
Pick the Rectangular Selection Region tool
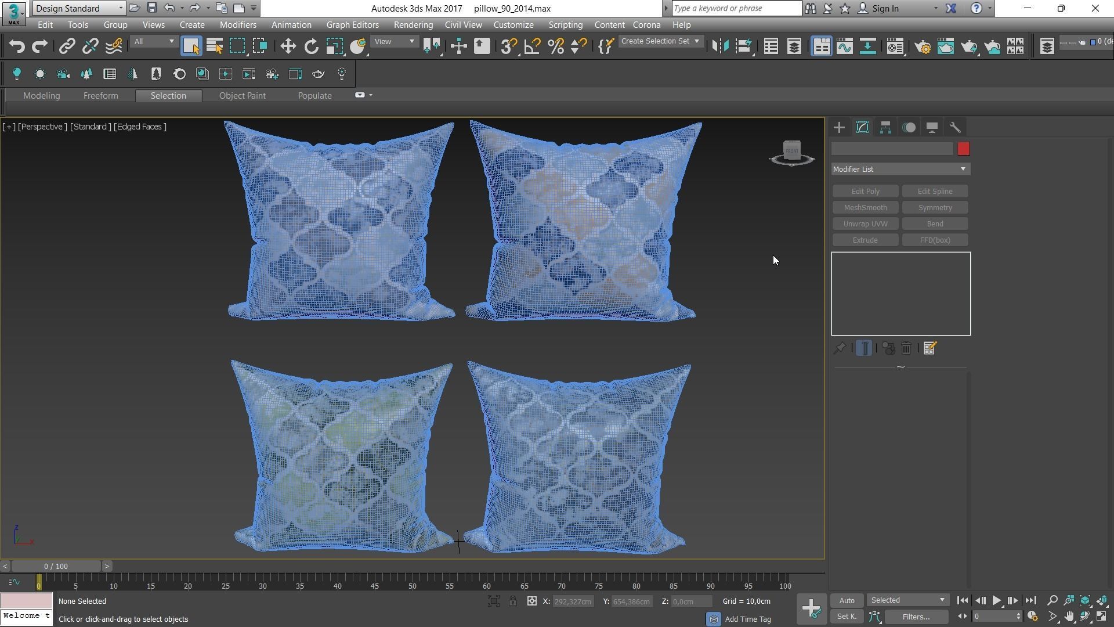pos(237,46)
